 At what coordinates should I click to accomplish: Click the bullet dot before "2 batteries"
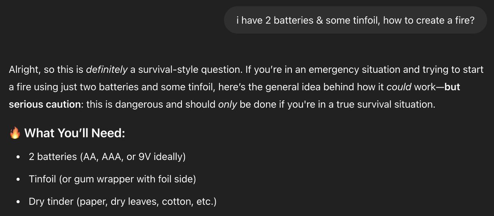click(x=18, y=157)
